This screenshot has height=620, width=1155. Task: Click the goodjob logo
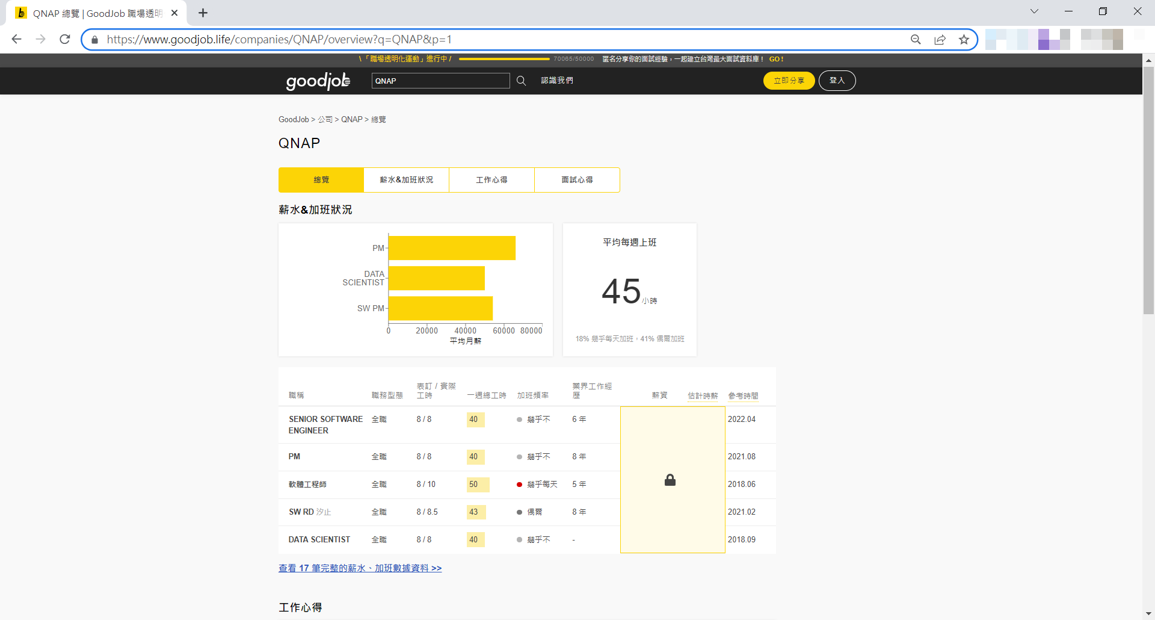[318, 81]
